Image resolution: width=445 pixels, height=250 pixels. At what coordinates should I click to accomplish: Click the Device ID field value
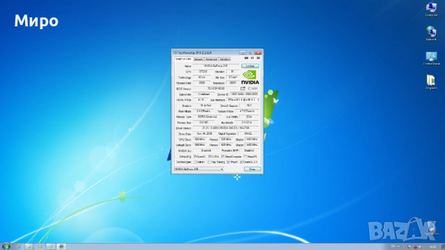[x=244, y=94]
